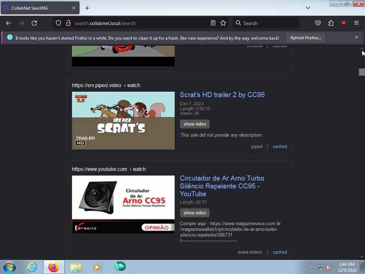The height and width of the screenshot is (274, 365).
Task: Click the Search box in toolbar
Action: coord(266,23)
